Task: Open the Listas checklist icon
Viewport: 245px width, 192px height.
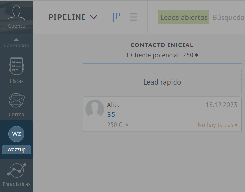Action: pyautogui.click(x=16, y=66)
